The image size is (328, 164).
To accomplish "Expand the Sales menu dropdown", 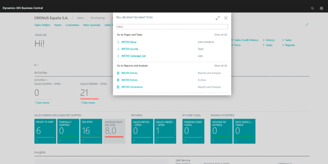I will pos(81,18).
